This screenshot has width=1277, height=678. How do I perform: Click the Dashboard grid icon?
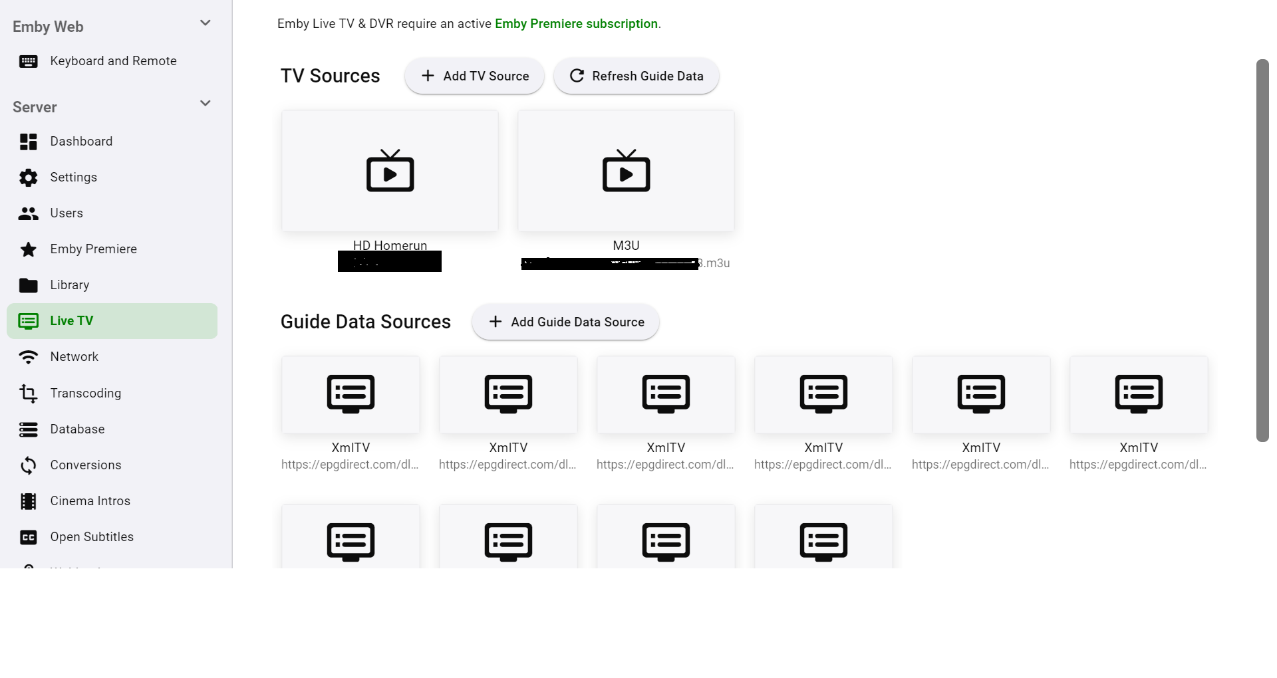coord(28,142)
